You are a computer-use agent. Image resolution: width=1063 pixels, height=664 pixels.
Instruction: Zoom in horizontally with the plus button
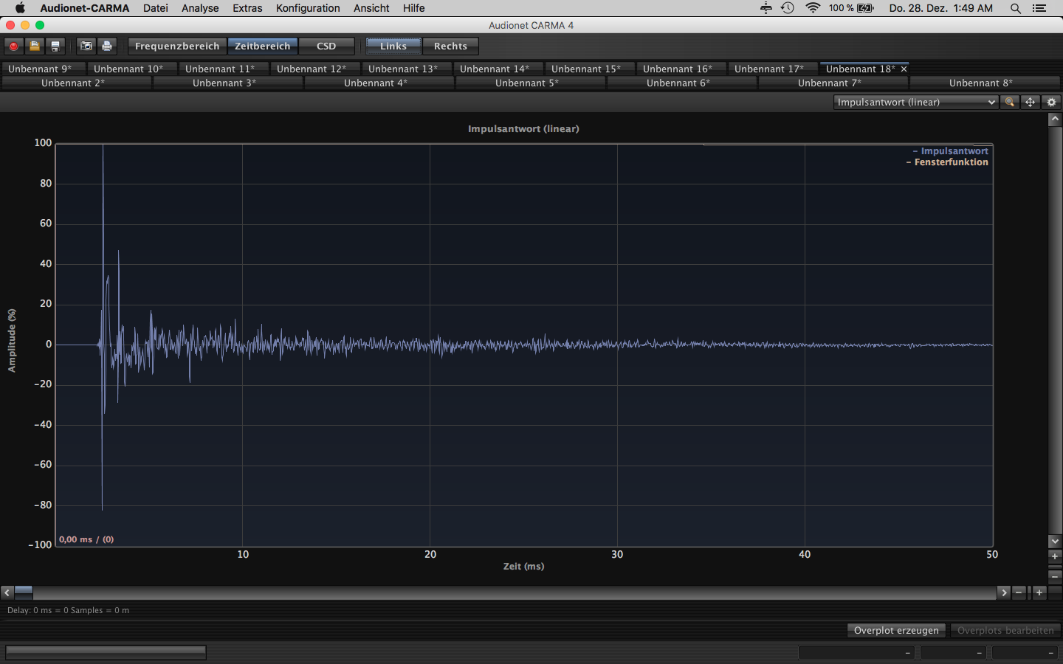[1039, 592]
